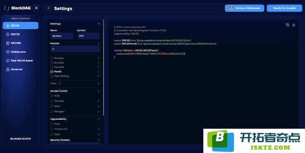Uncheck the Permit checkbox

52,72
